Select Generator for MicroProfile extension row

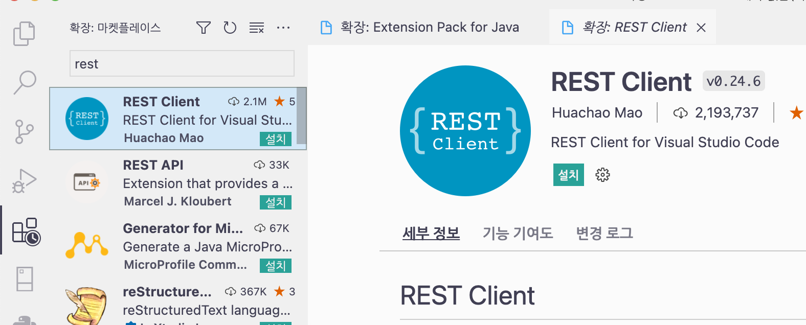click(x=178, y=246)
